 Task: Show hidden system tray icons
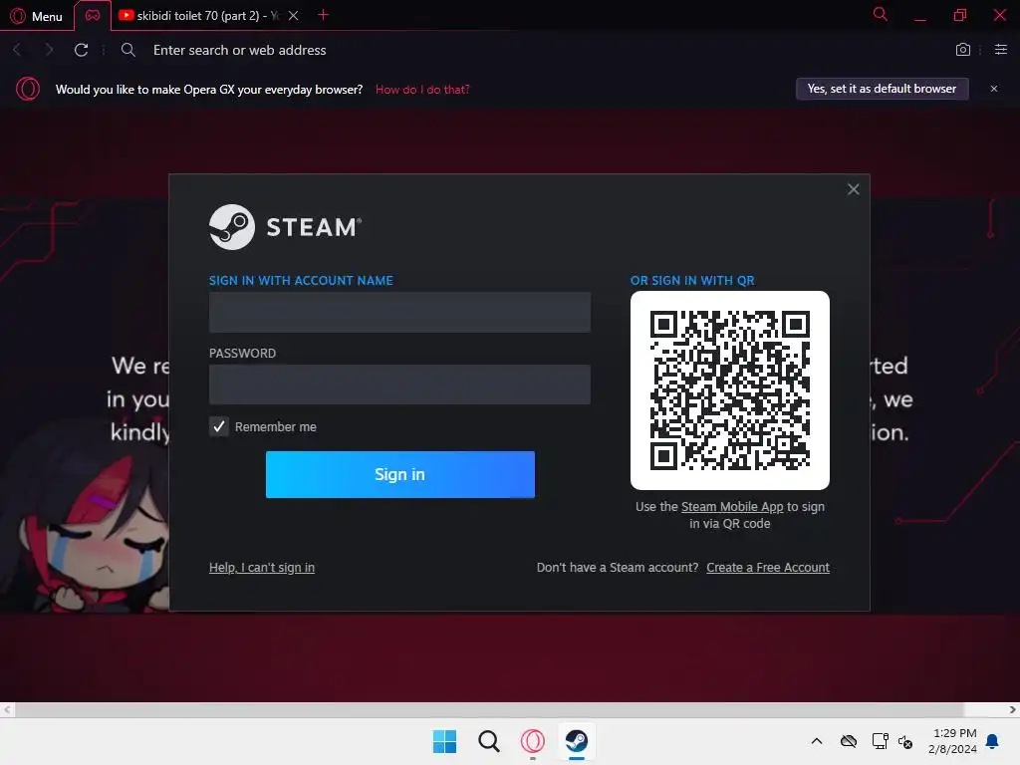(817, 741)
